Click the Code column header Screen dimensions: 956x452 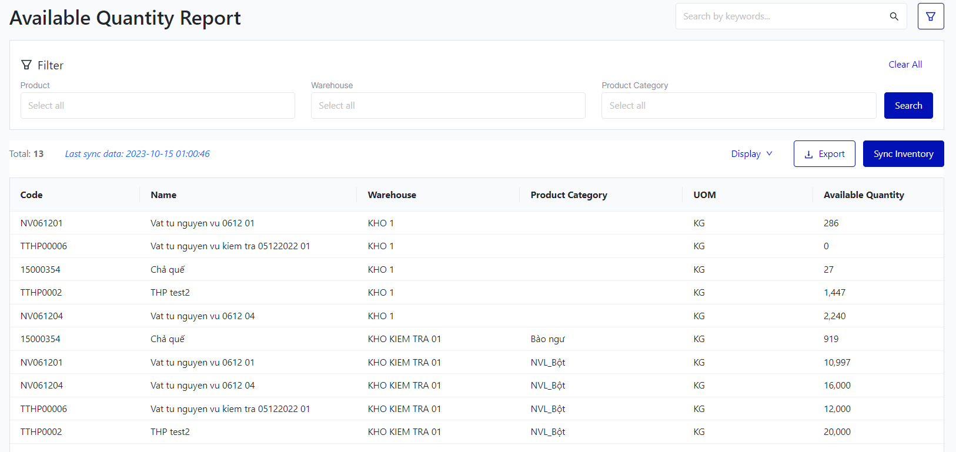coord(32,195)
